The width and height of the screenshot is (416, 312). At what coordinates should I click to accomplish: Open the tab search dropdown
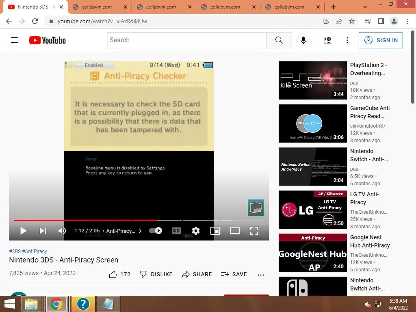point(365,7)
